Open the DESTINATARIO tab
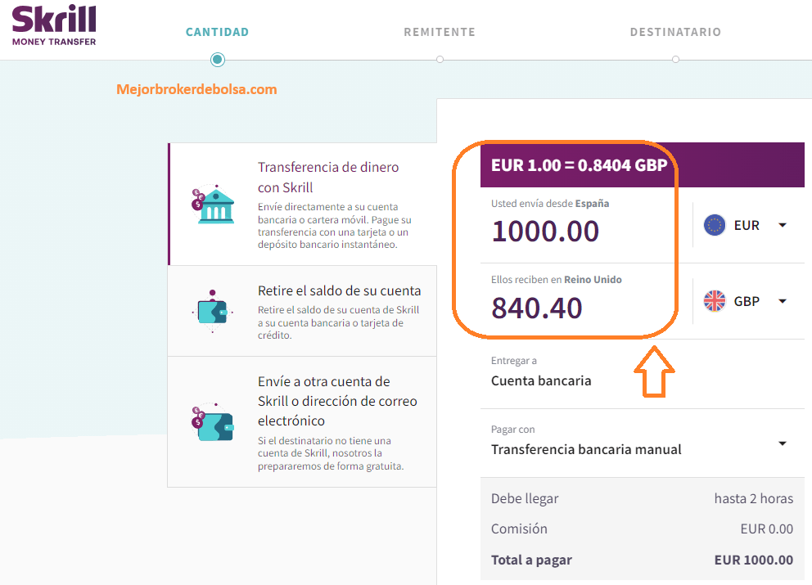This screenshot has height=585, width=812. [x=675, y=32]
